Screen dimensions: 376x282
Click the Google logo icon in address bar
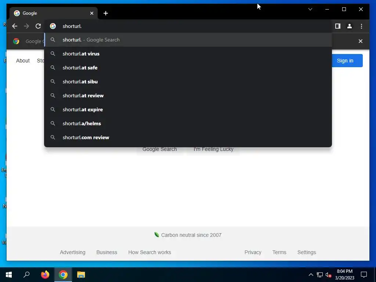click(53, 26)
